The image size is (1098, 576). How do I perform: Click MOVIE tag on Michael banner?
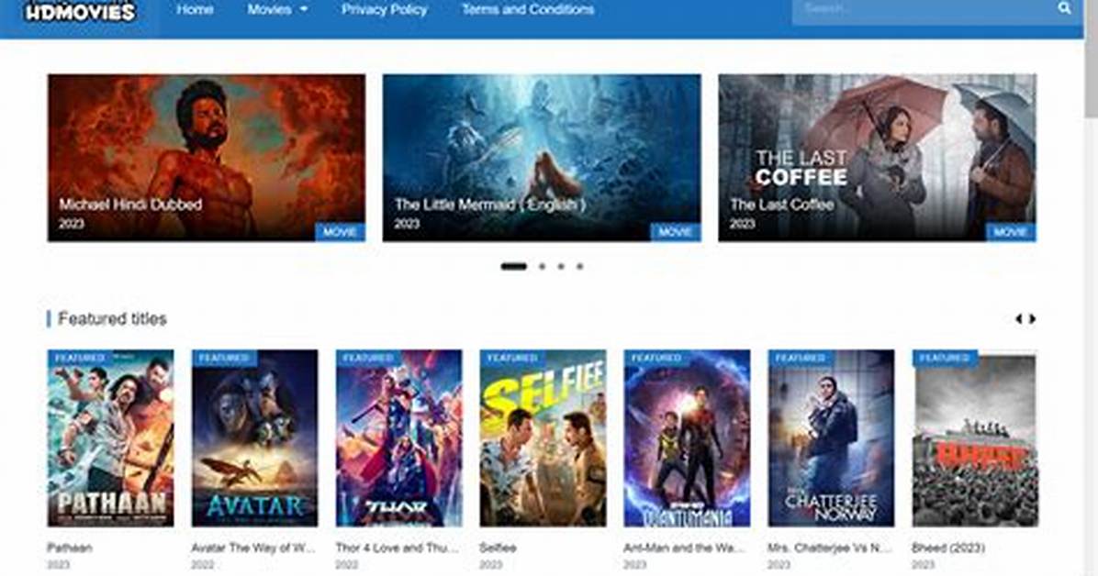340,232
